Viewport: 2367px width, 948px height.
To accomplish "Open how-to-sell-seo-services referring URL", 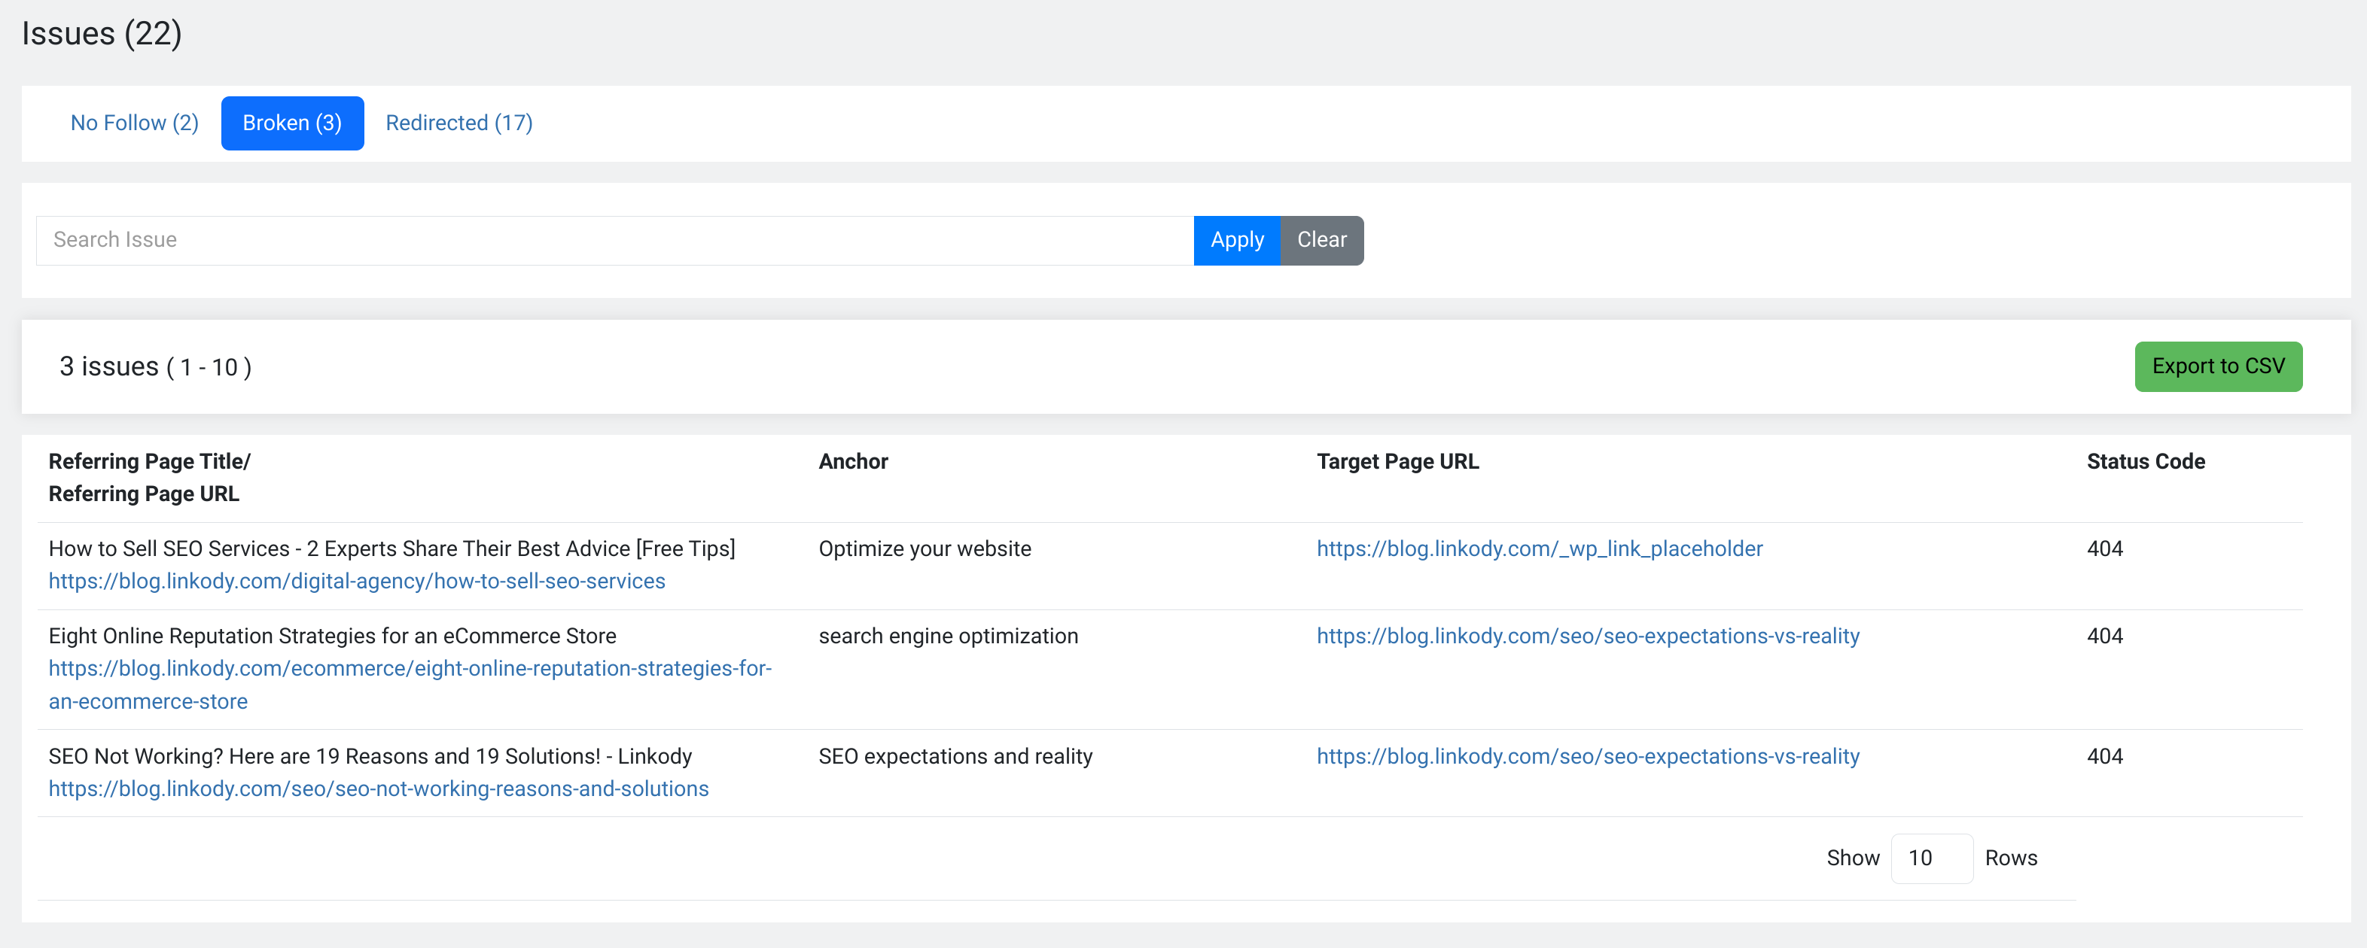I will [357, 582].
